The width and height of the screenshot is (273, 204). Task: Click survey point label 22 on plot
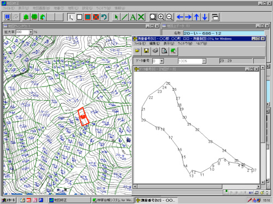[x=151, y=98]
